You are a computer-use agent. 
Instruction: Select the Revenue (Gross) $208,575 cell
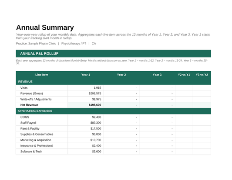[x=86, y=93]
